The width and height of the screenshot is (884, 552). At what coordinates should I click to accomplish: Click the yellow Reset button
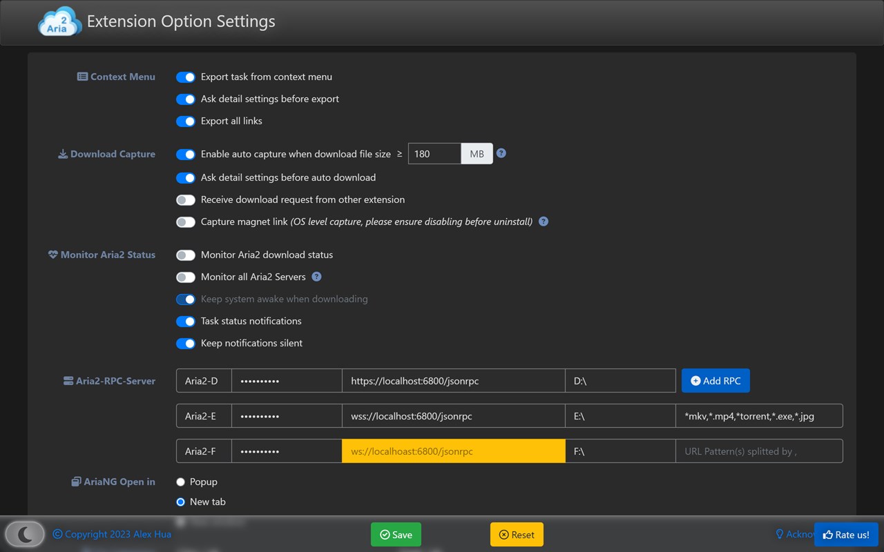tap(517, 535)
